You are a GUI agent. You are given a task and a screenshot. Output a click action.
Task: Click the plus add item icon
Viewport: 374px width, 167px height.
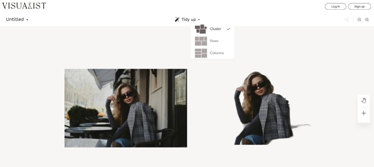pyautogui.click(x=363, y=113)
